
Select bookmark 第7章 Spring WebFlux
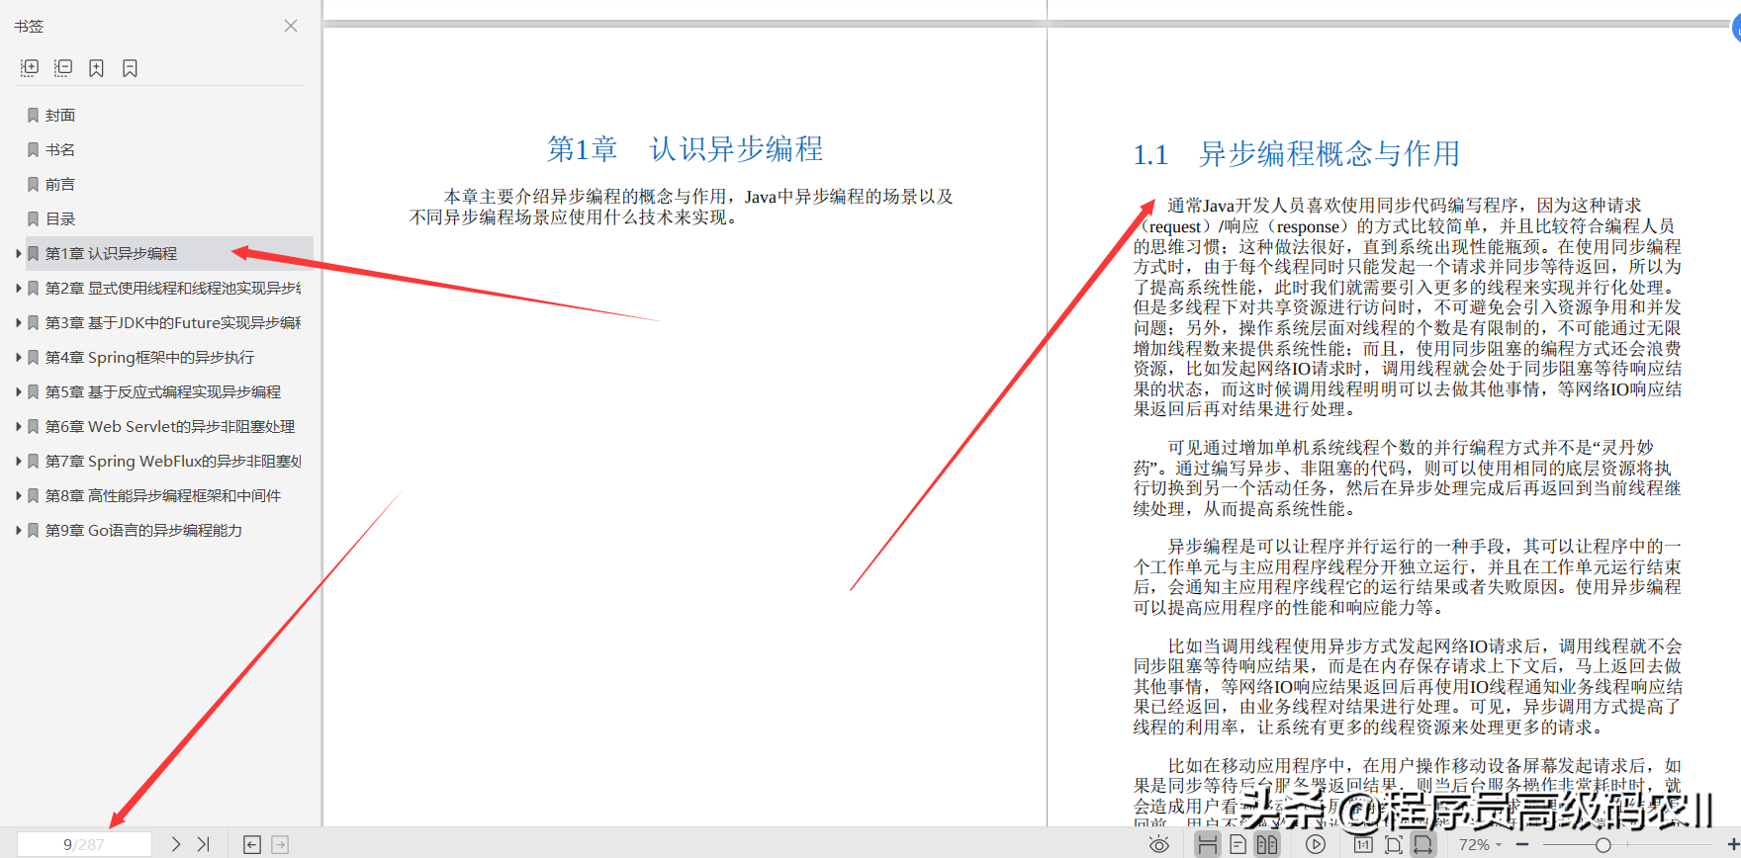(x=173, y=462)
